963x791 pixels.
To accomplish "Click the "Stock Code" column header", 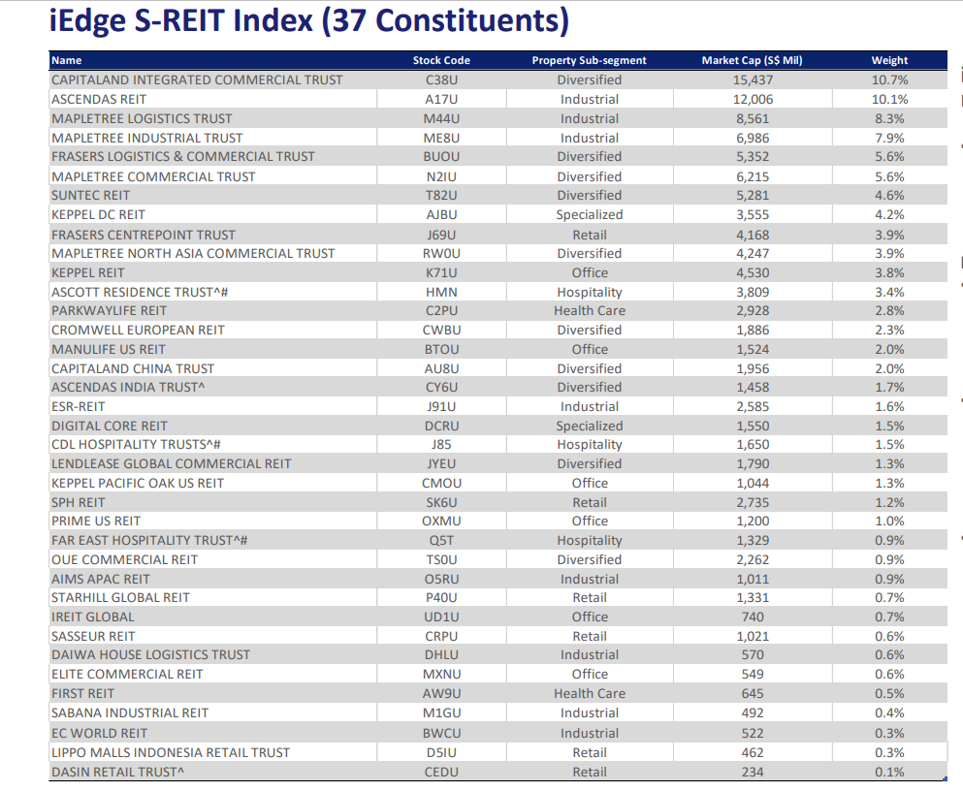I will coord(441,60).
